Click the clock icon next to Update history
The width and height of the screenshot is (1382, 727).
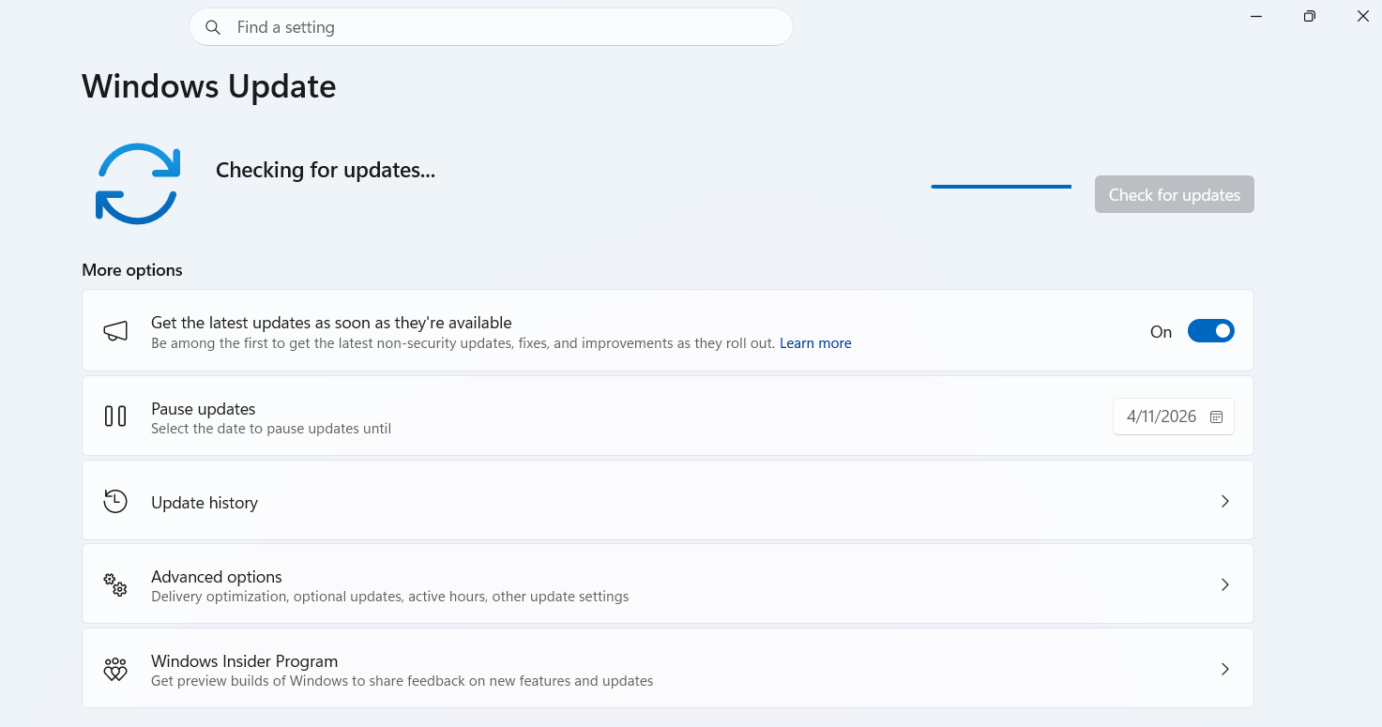click(x=114, y=501)
